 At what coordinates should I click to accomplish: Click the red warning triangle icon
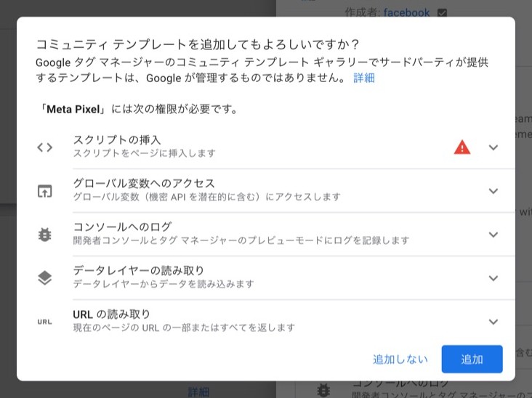pyautogui.click(x=462, y=147)
